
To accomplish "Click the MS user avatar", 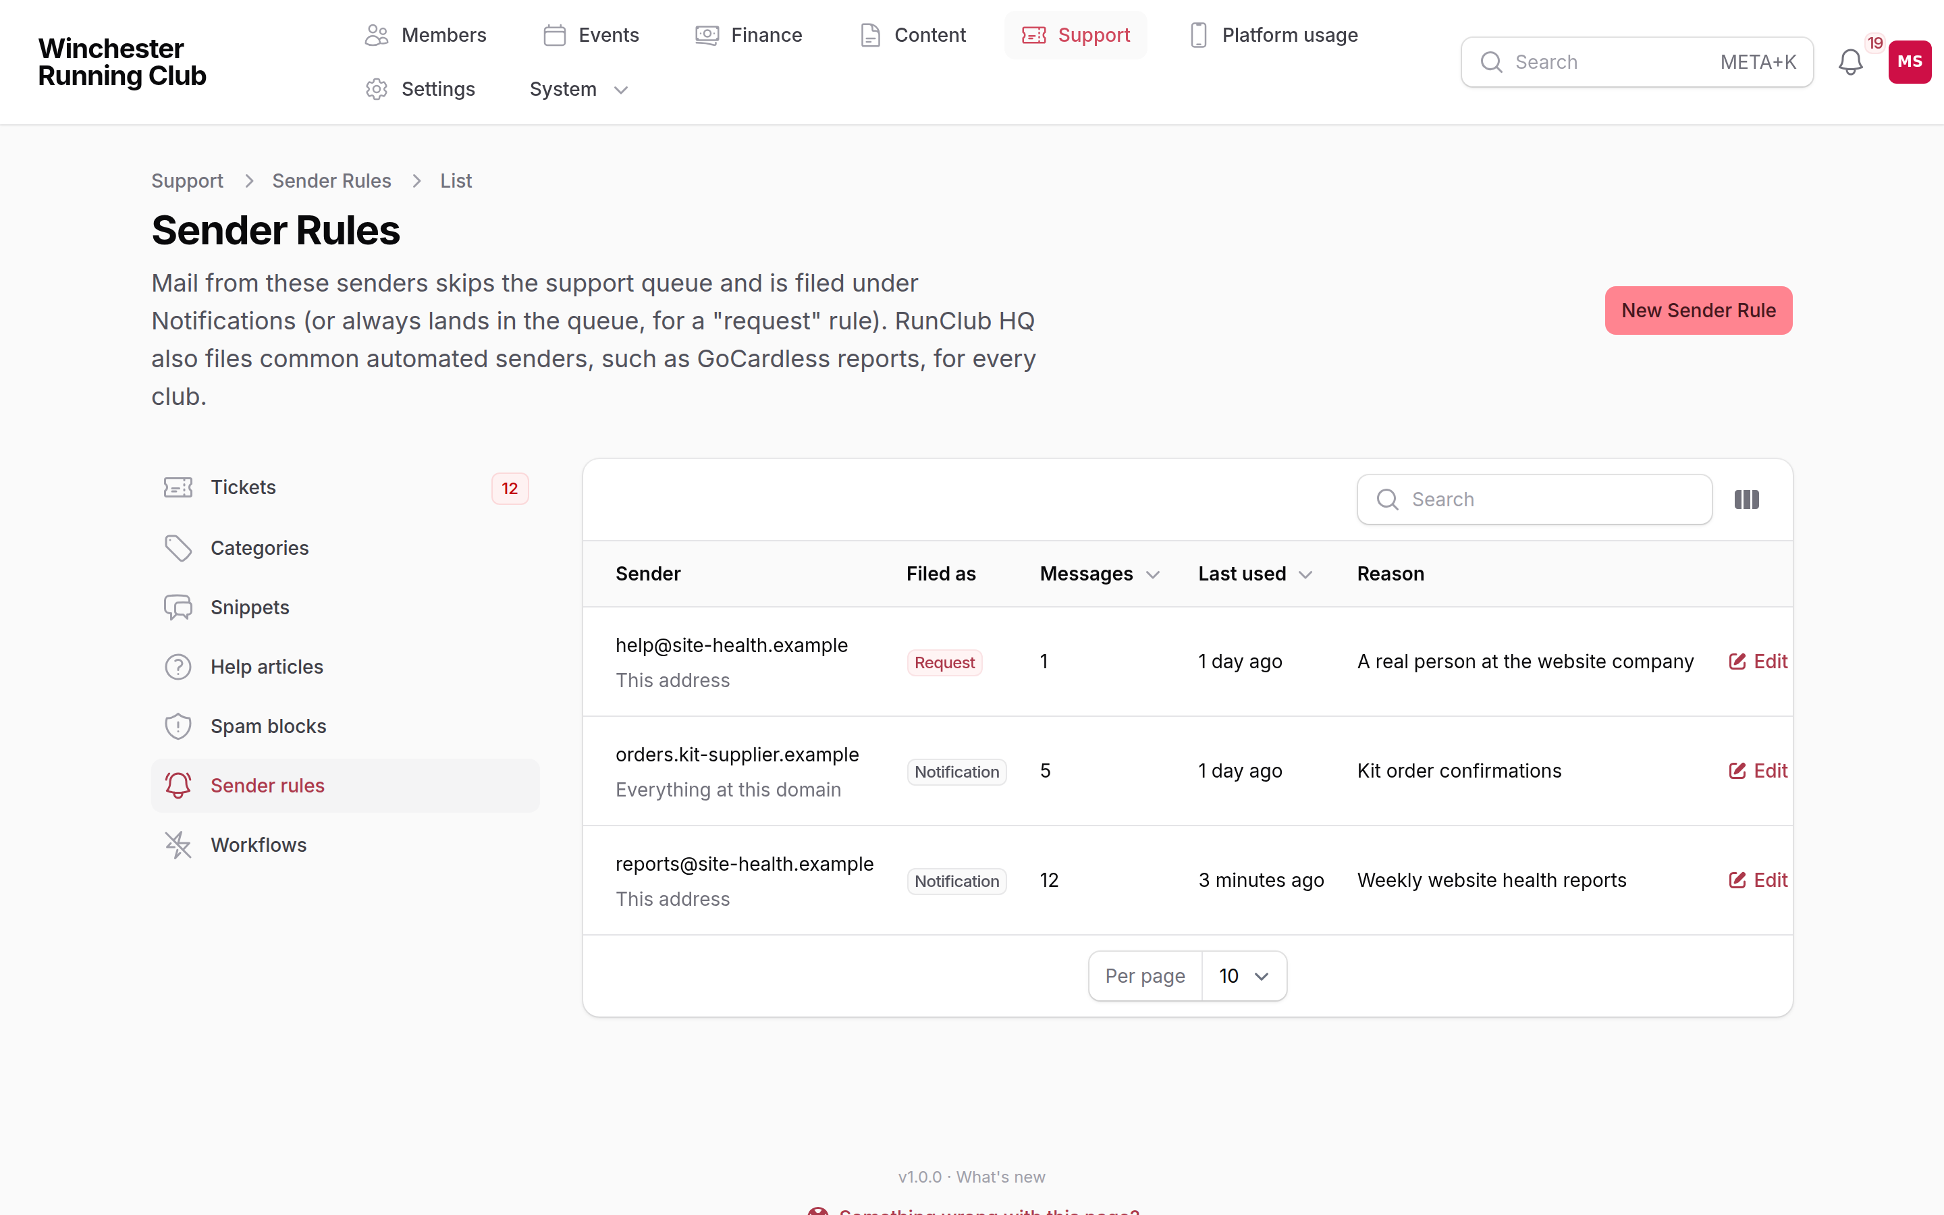I will (1910, 62).
